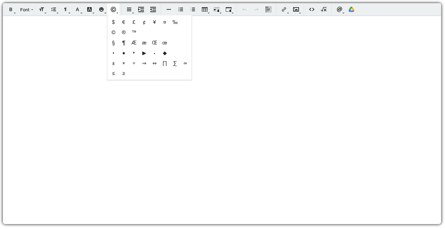Image resolution: width=445 pixels, height=229 pixels.
Task: Open the emoticons smiley menu
Action: 102,10
